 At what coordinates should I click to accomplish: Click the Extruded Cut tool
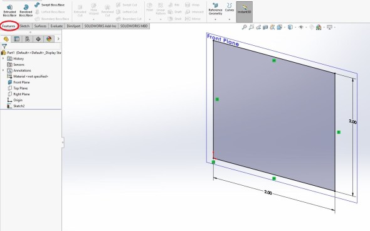tap(80, 11)
